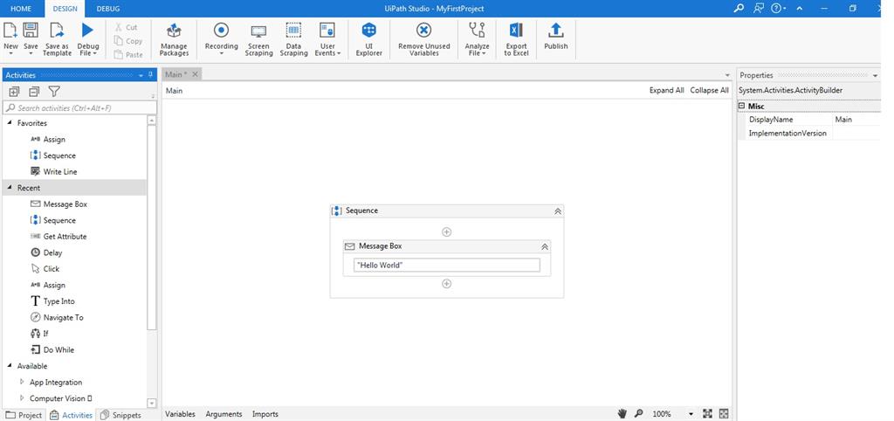Image resolution: width=894 pixels, height=421 pixels.
Task: Edit the "Hello World" message text
Action: (446, 266)
